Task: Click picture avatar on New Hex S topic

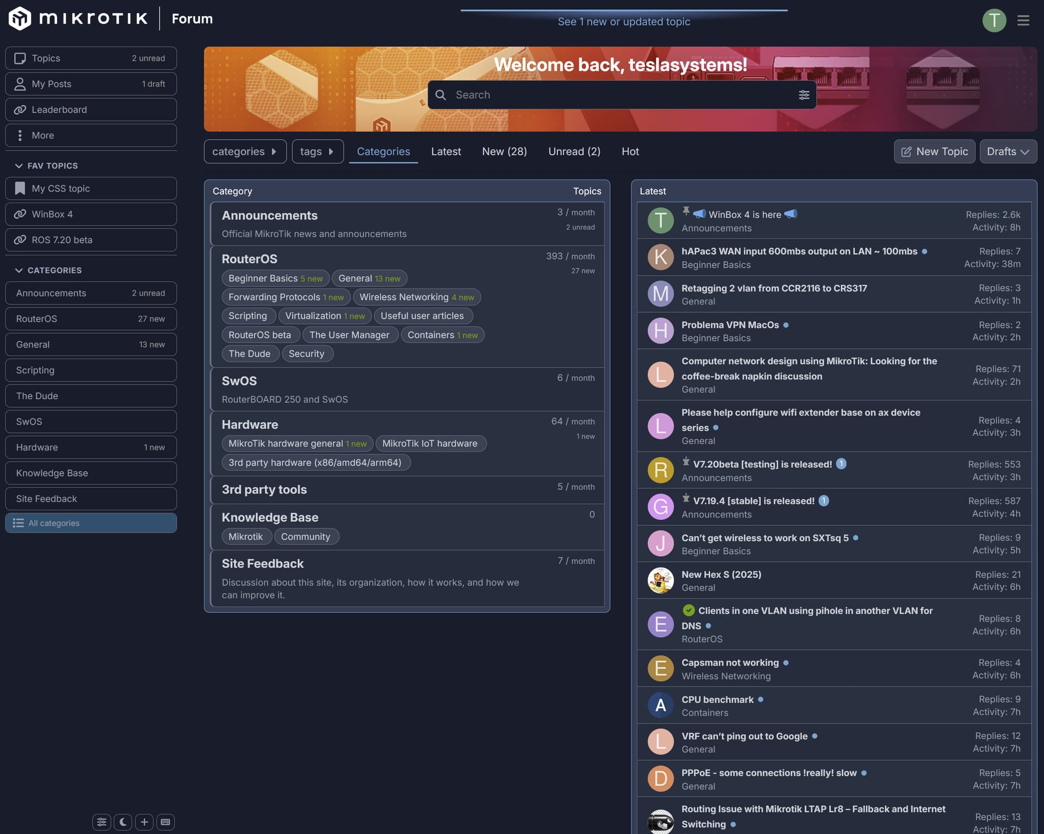Action: tap(661, 580)
